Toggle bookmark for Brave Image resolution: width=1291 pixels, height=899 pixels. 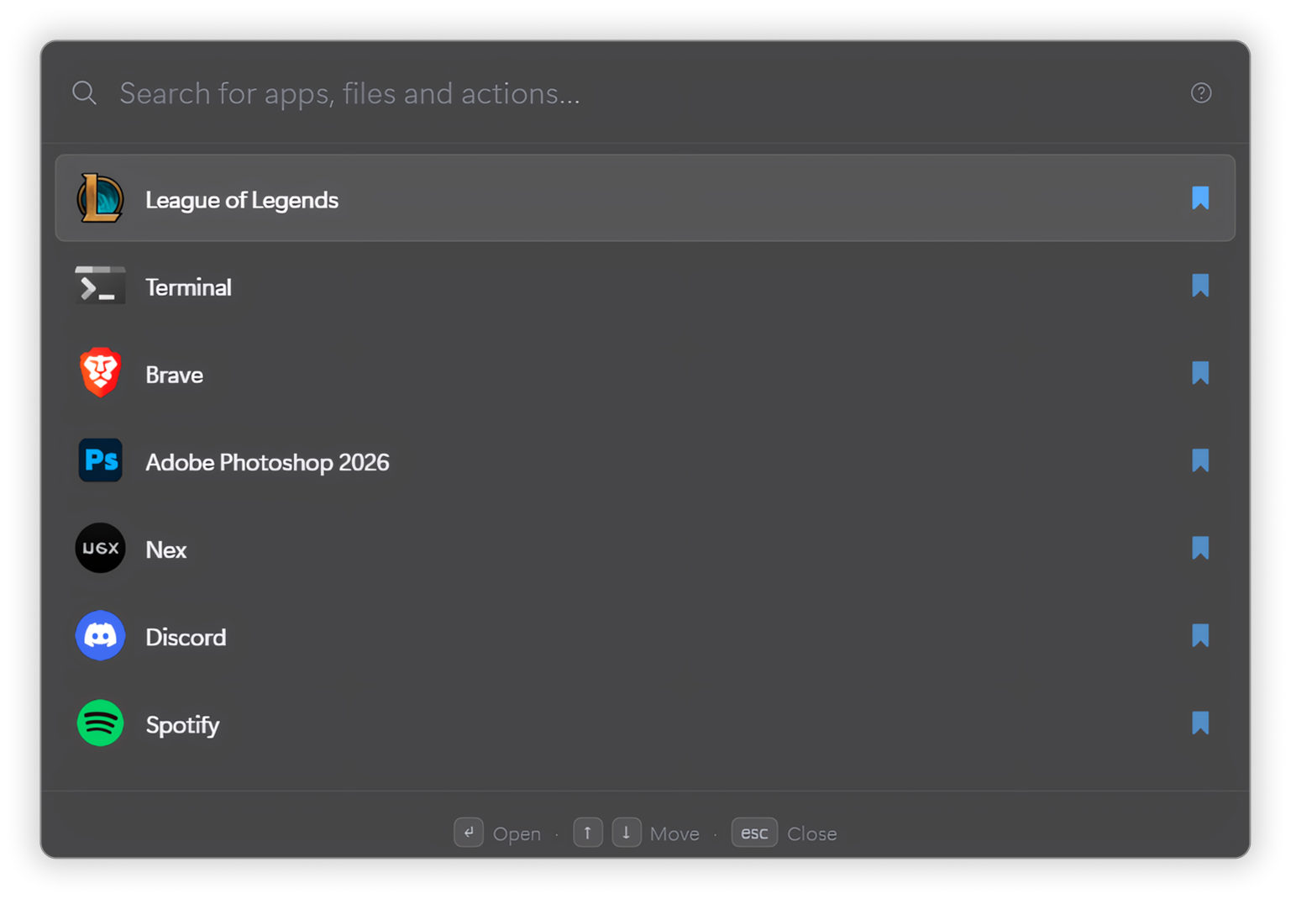click(x=1200, y=373)
